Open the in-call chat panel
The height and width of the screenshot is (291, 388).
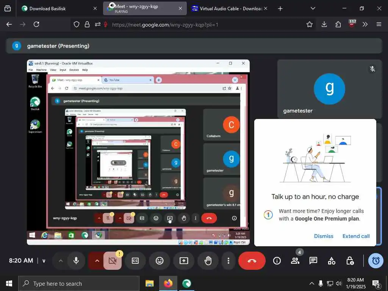click(x=313, y=261)
